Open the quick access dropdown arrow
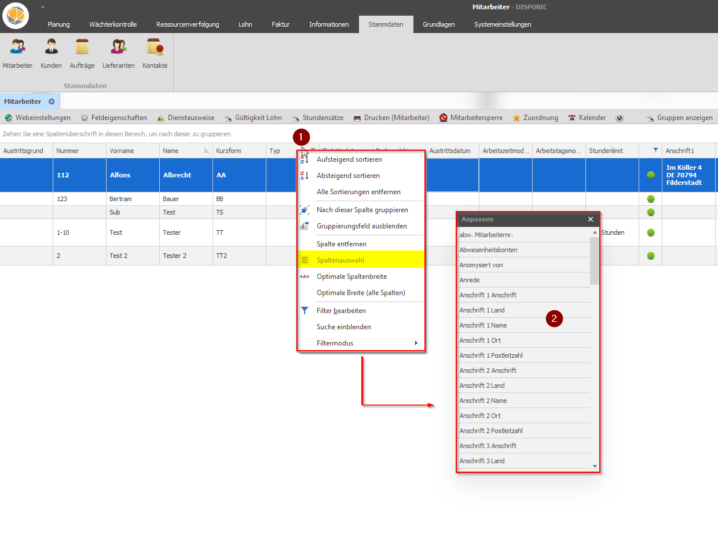This screenshot has height=538, width=718. tap(42, 7)
